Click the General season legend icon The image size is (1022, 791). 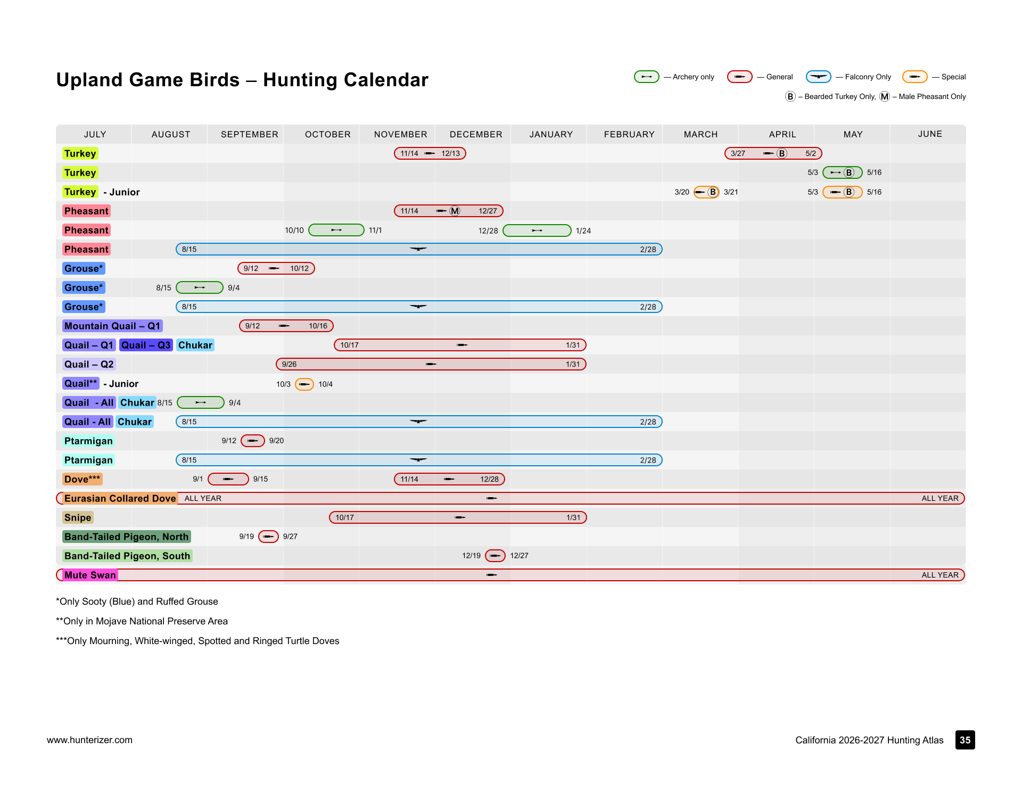[x=740, y=77]
